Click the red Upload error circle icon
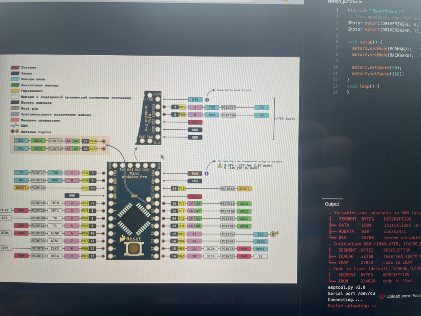Image resolution: width=421 pixels, height=316 pixels. tap(382, 296)
